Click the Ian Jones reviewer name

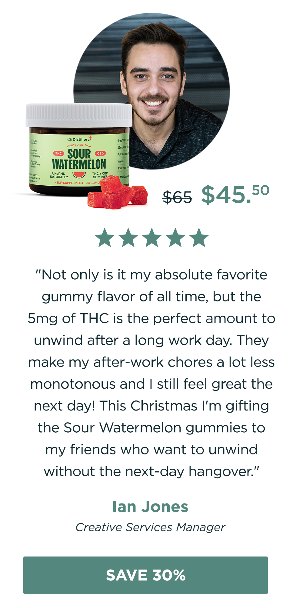click(x=150, y=507)
